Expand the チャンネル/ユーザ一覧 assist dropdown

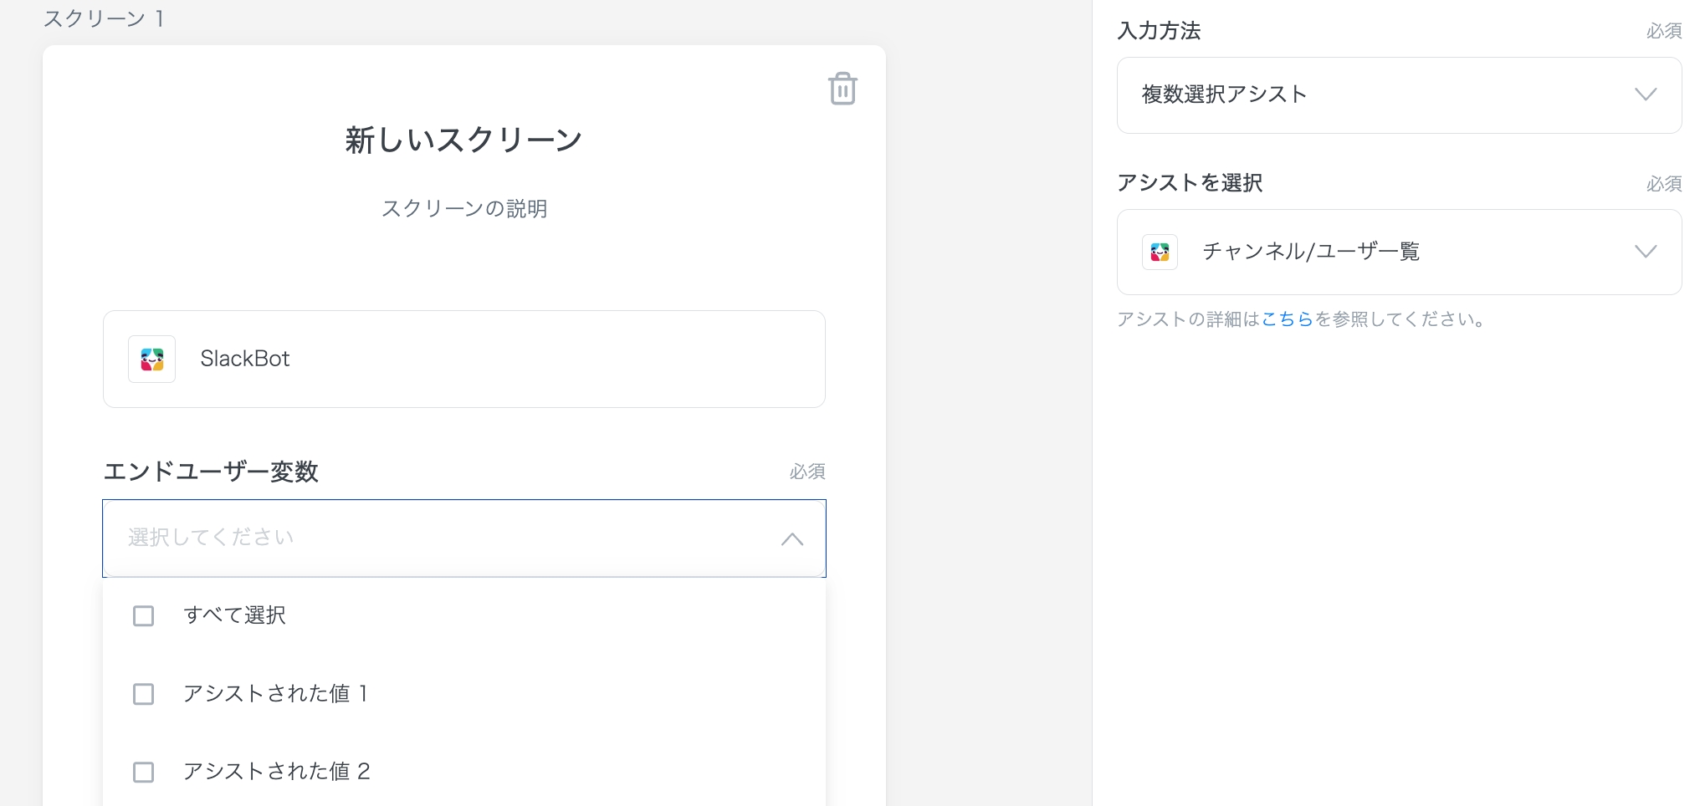coord(1397,252)
